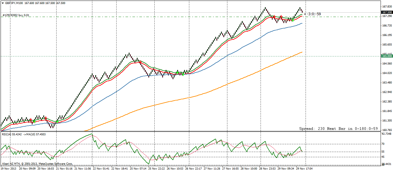Viewport: 393px width, 171px height.
Task: Click the 165.655 price axis value
Action: click(387, 45)
